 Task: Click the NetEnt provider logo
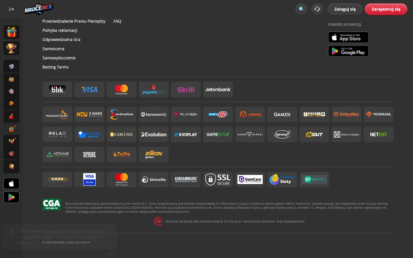(x=379, y=135)
